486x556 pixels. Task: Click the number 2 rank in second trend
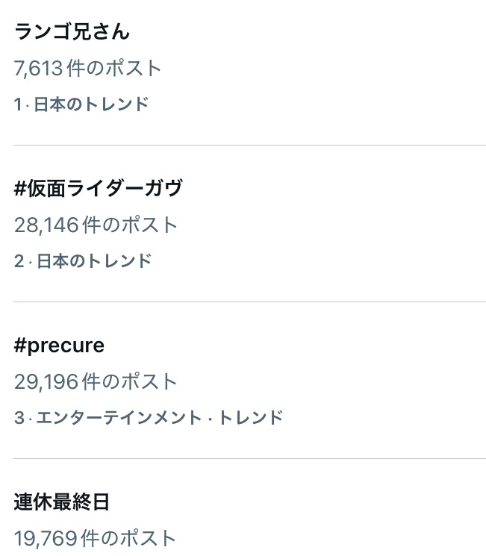pyautogui.click(x=19, y=261)
